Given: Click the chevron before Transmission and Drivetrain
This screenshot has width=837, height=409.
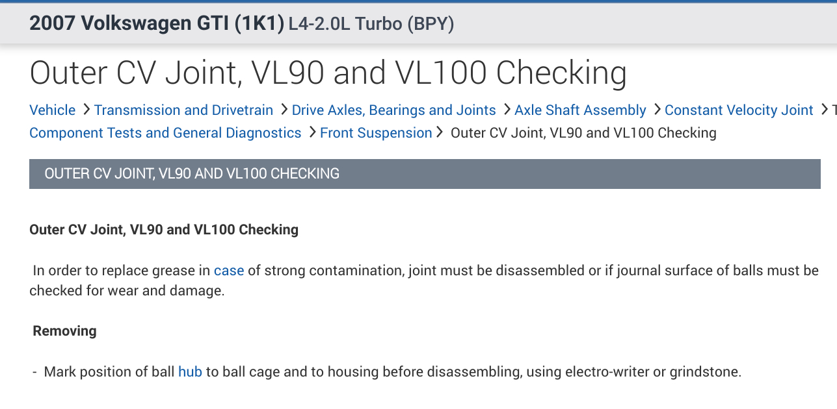Looking at the screenshot, I should [x=86, y=110].
